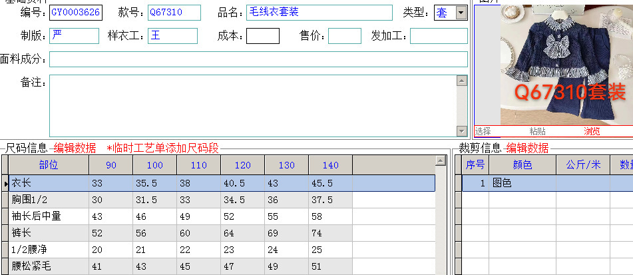This screenshot has height=275, width=633.
Task: Click 袖长后中量 value 58 cell
Action: tap(331, 216)
